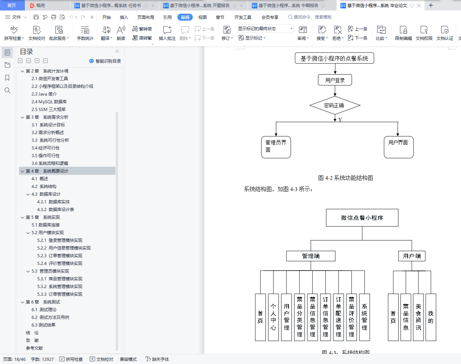The image size is (461, 364).
Task: Open the chapter navigation icon in left sidebar
Action: 7,65
